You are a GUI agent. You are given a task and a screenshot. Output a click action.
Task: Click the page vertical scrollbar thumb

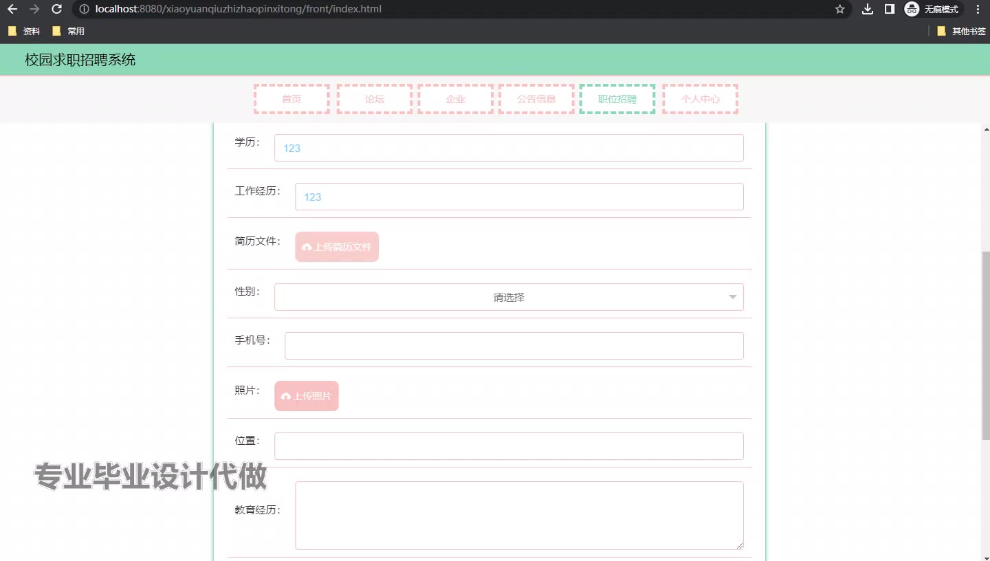coord(986,344)
